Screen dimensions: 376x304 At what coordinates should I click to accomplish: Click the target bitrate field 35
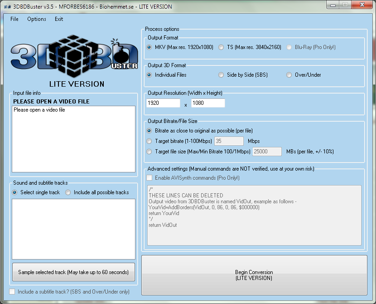point(229,141)
